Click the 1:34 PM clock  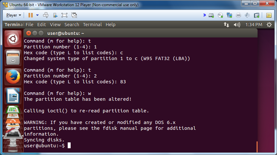click(254, 25)
